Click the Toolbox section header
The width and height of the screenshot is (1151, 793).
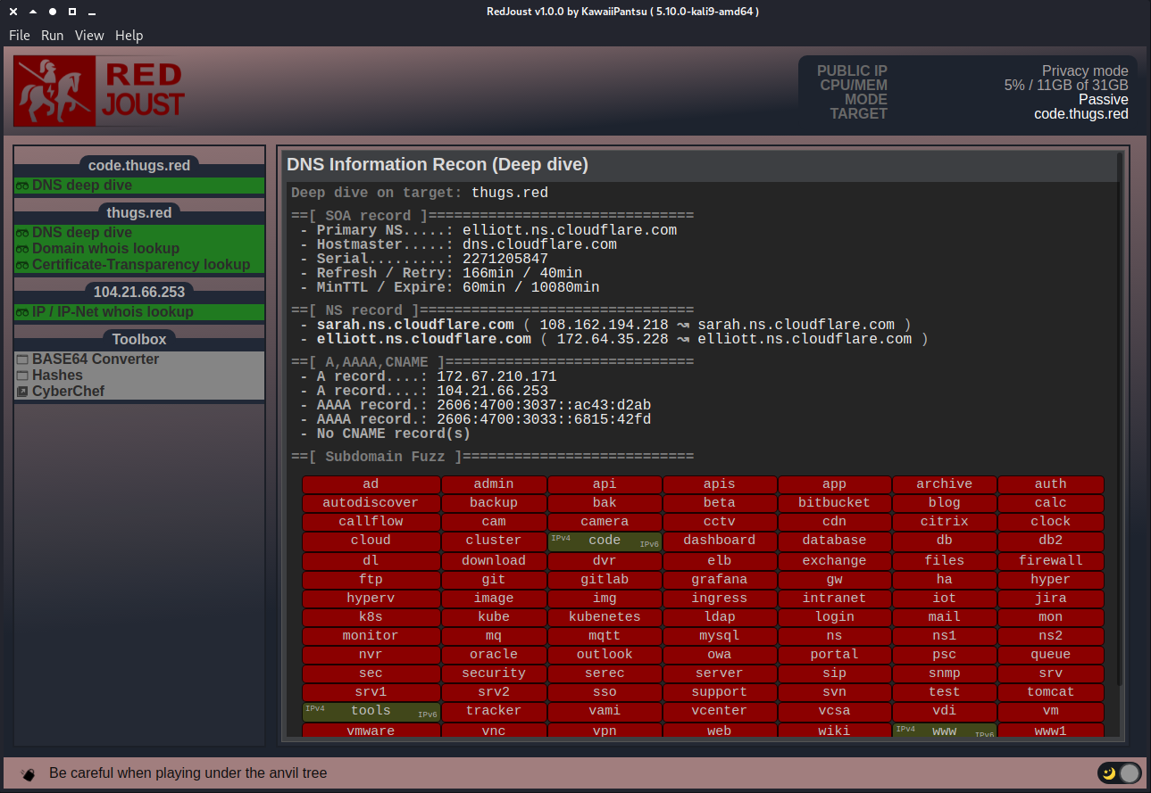point(139,339)
